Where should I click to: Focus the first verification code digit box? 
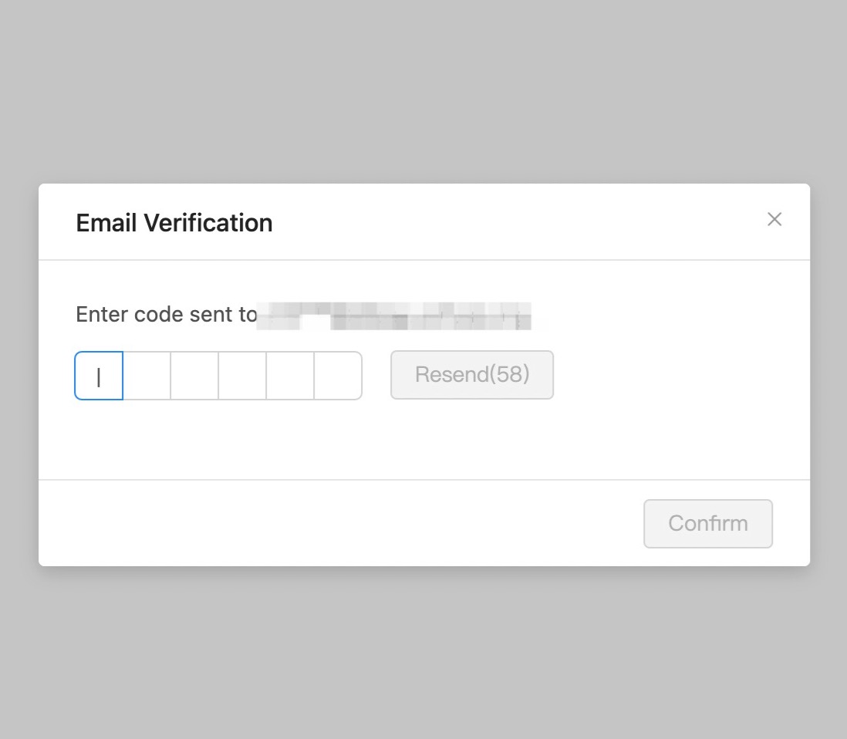pyautogui.click(x=100, y=376)
